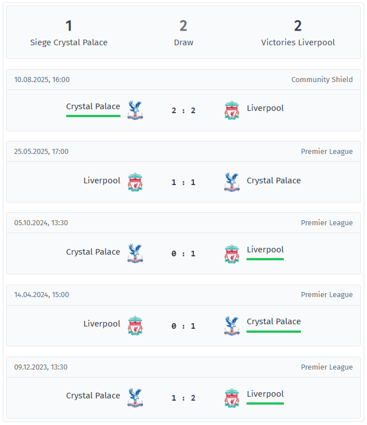This screenshot has width=367, height=425.
Task: Open the 2 : 2 Community Shield score
Action: tap(184, 110)
